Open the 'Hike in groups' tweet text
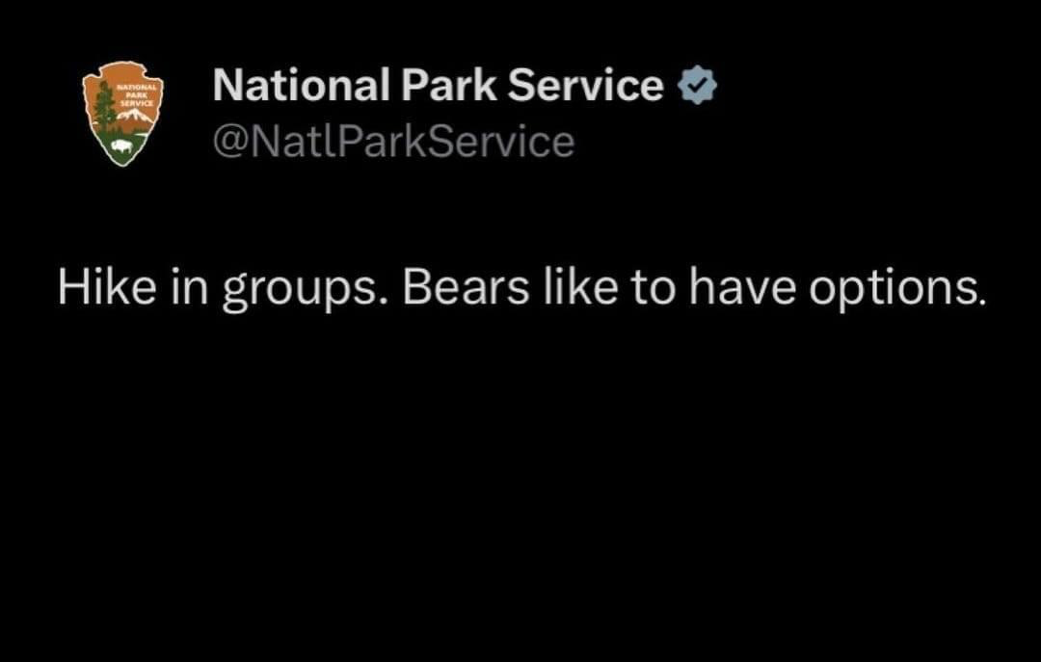The height and width of the screenshot is (662, 1041). click(521, 289)
